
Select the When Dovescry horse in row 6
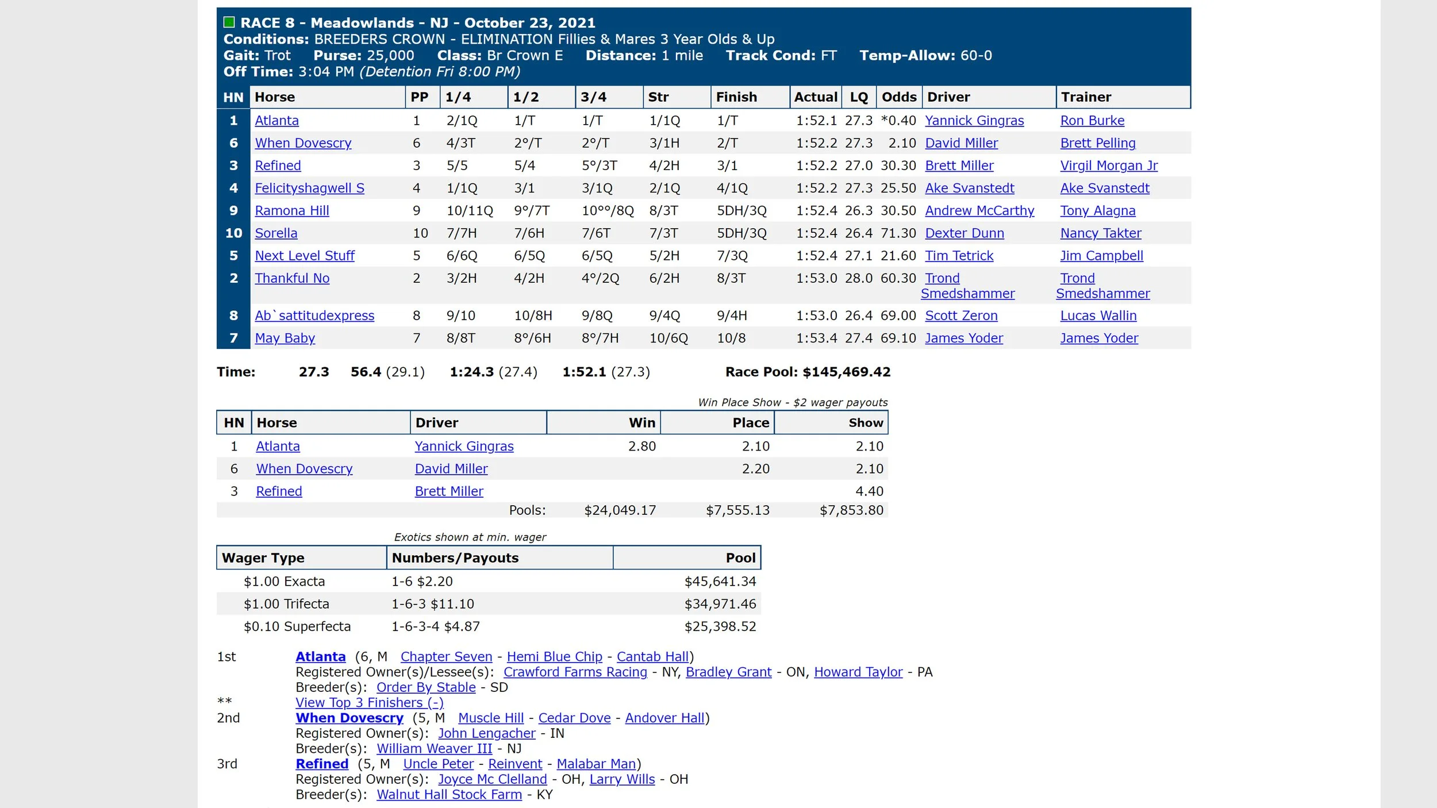click(x=303, y=143)
